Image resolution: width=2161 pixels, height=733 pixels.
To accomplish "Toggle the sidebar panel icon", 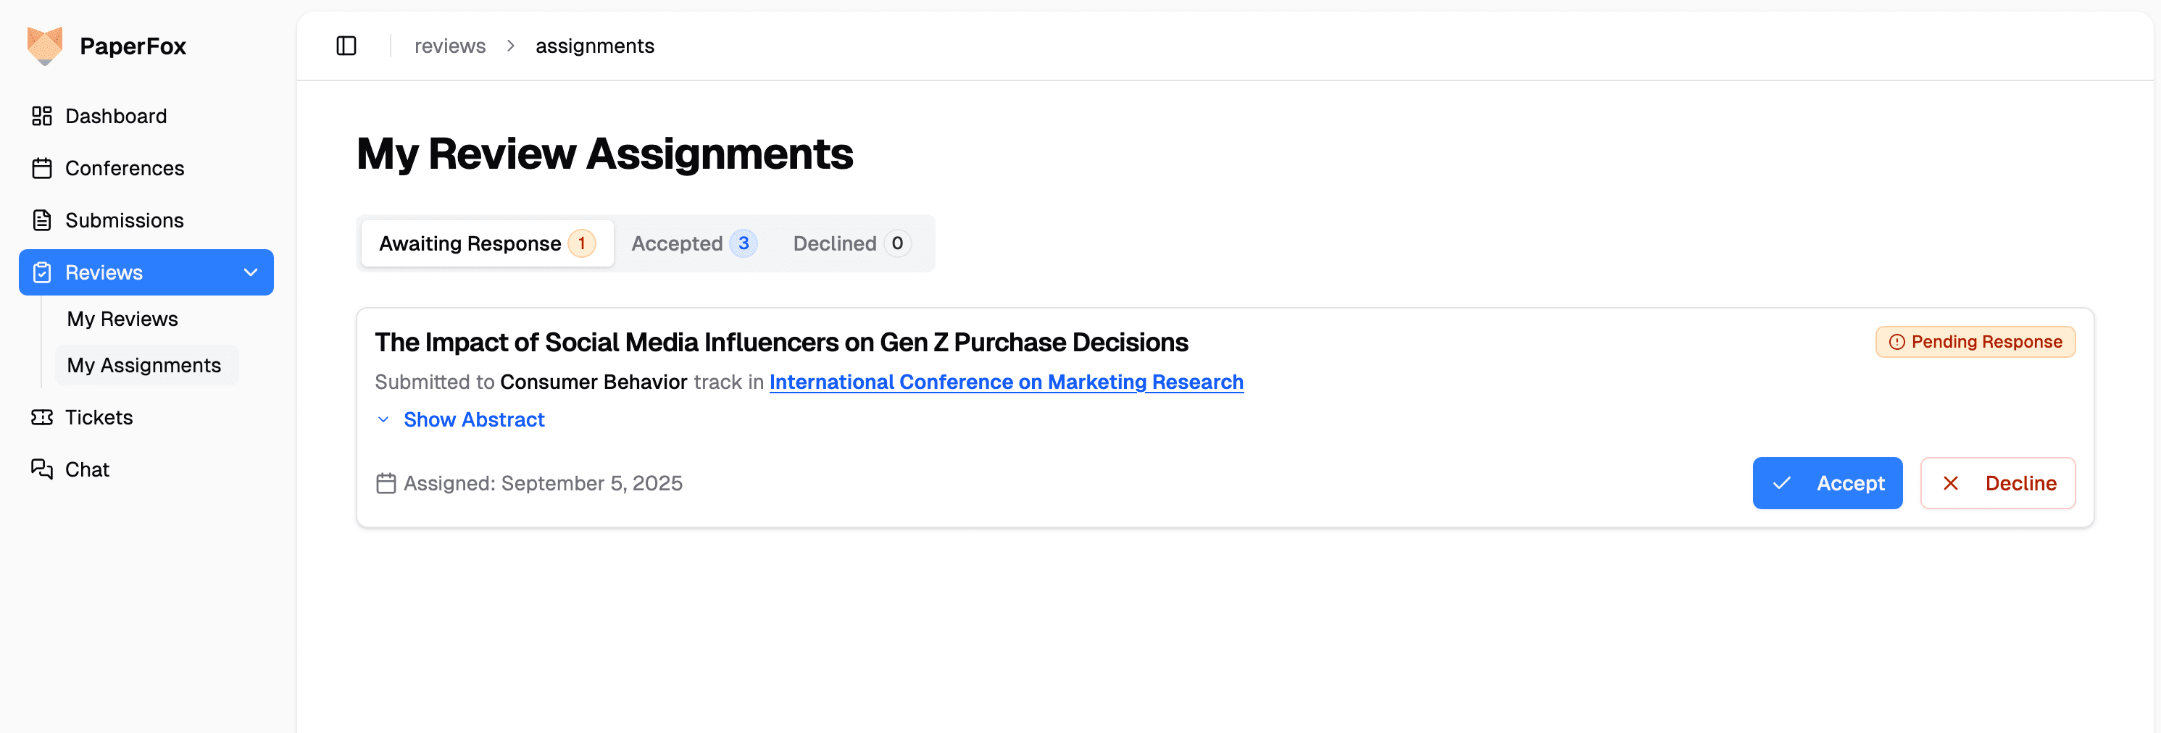I will (x=346, y=46).
